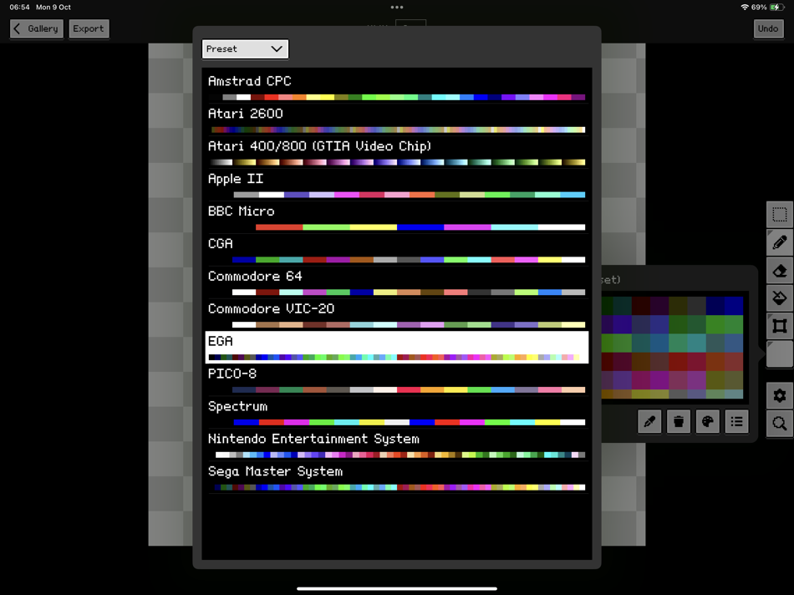Screen dimensions: 794x595
Task: Select the highlighted EGA palette row
Action: click(396, 348)
